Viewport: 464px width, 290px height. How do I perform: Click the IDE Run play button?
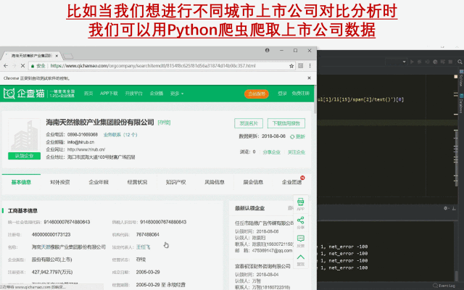(x=412, y=62)
